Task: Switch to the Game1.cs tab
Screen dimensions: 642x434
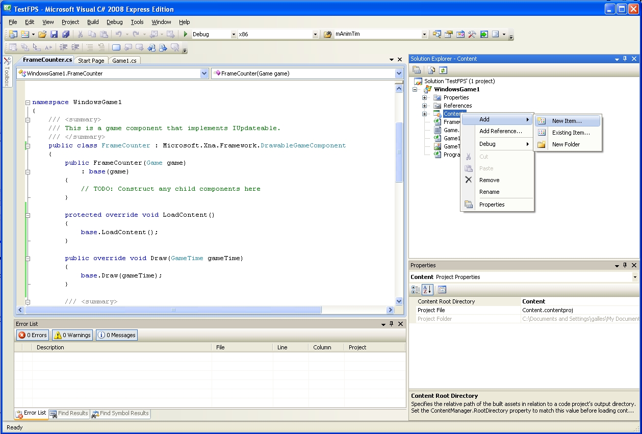Action: point(124,60)
